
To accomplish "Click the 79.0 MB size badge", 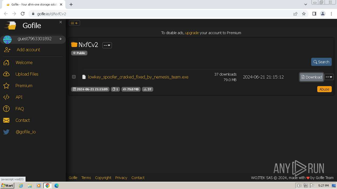I will pyautogui.click(x=131, y=89).
